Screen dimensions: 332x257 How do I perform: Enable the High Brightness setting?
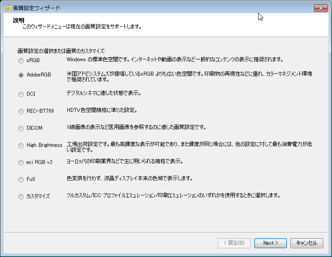(x=21, y=146)
